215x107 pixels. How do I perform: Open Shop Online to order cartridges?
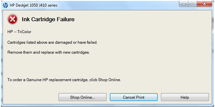click(83, 97)
